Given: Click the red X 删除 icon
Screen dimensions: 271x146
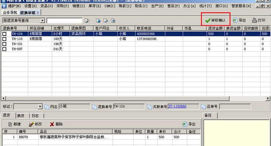Looking at the screenshot, I should coord(52,124).
